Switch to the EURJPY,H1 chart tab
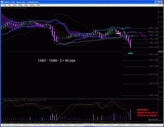 click(x=27, y=125)
